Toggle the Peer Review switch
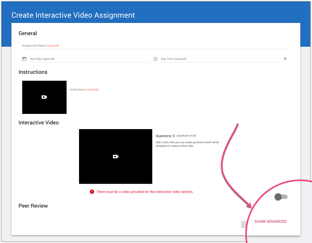Viewport: 312px width, 243px height. 281,197
